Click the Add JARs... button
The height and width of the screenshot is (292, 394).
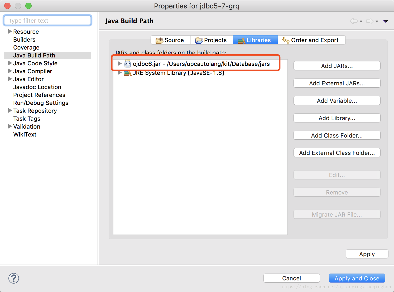(337, 66)
